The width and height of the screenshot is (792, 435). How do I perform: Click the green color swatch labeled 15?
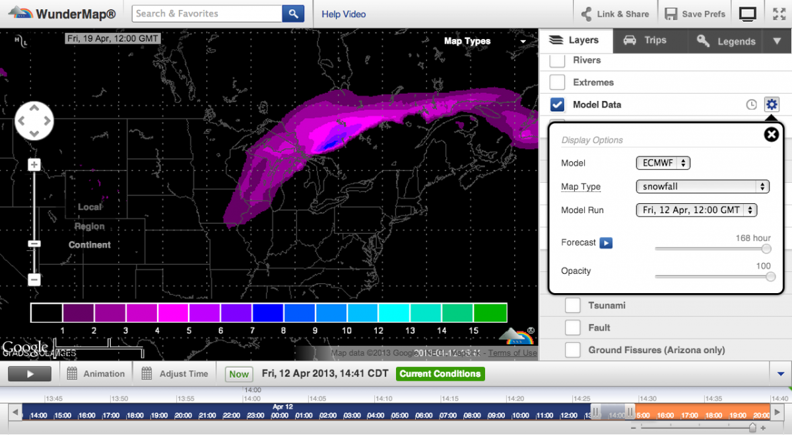490,313
